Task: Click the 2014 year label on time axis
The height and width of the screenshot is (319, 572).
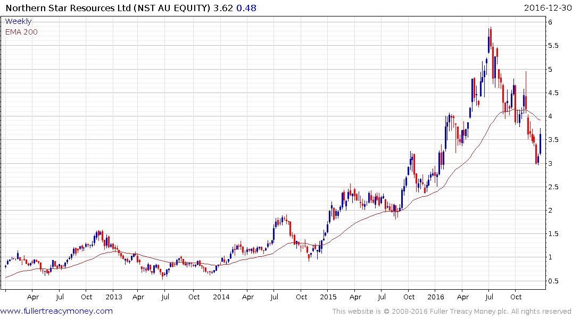Action: coord(221,297)
